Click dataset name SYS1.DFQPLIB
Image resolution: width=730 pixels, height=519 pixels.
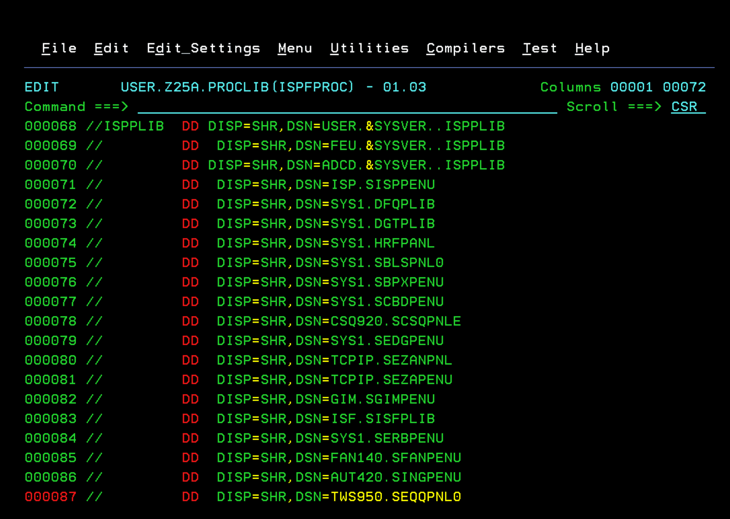382,204
